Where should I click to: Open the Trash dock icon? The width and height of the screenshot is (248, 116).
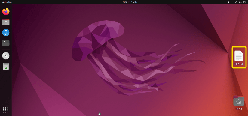click(x=6, y=66)
